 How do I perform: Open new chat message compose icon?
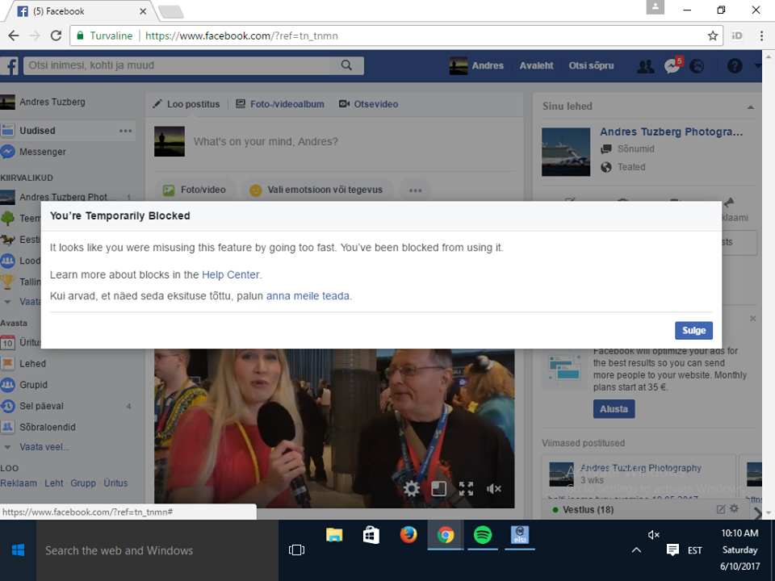[721, 509]
